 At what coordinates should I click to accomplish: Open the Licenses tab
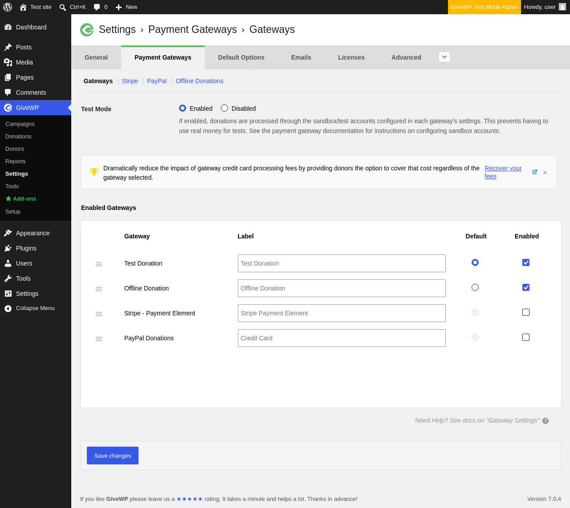pyautogui.click(x=351, y=57)
